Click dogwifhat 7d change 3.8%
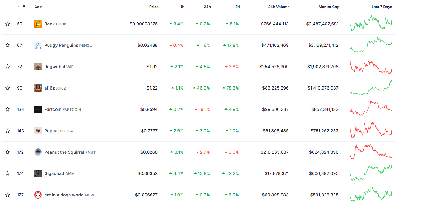Image resolution: width=426 pixels, height=202 pixels. 232,67
